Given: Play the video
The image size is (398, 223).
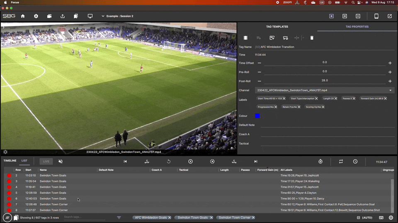Looking at the screenshot, I should coord(190,161).
